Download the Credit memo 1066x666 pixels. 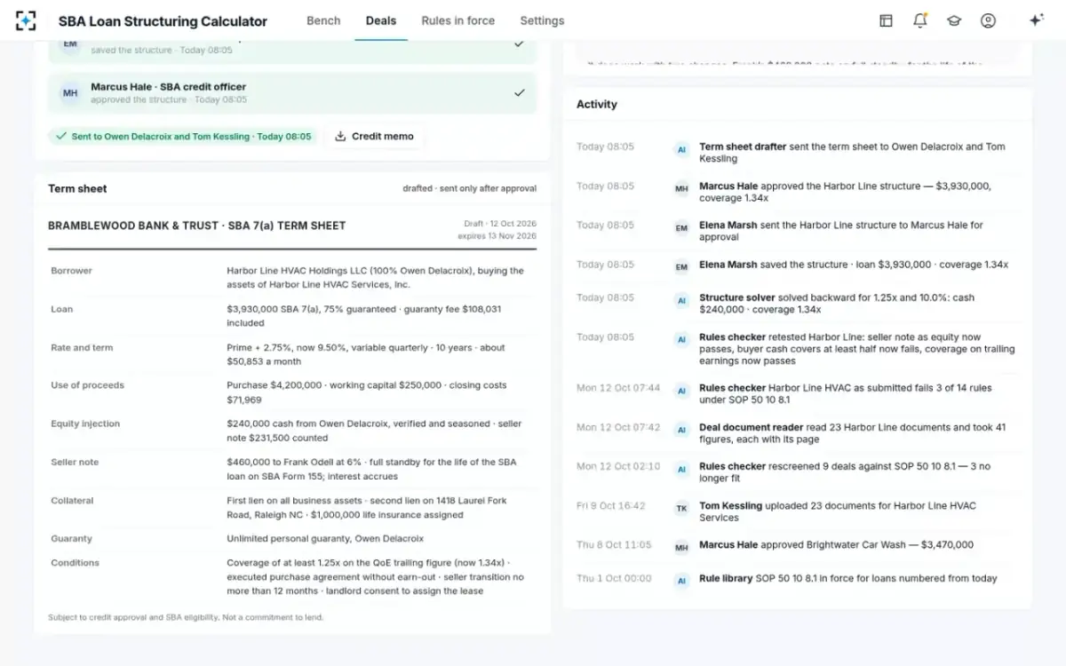point(374,136)
